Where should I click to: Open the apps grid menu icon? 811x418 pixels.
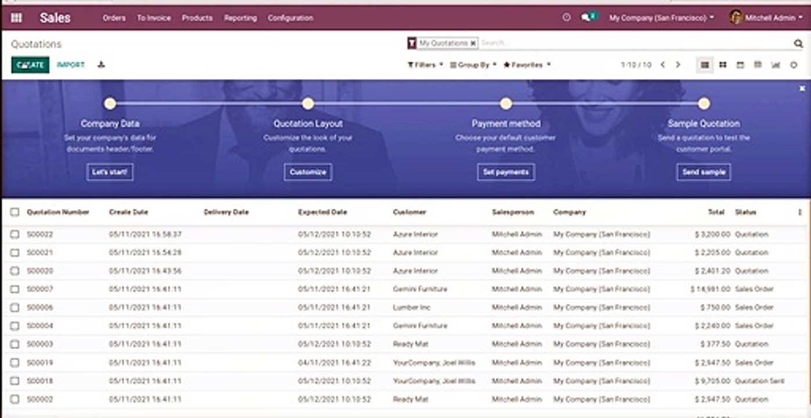(16, 18)
